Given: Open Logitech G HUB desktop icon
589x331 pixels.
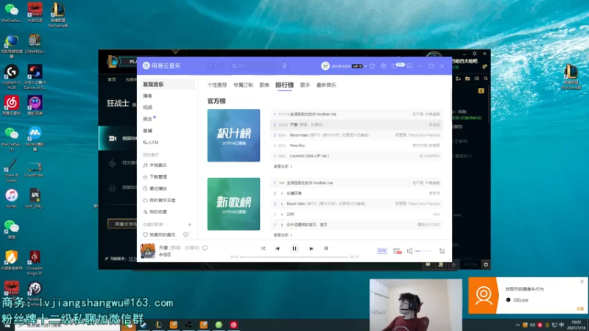Looking at the screenshot, I should 12,77.
